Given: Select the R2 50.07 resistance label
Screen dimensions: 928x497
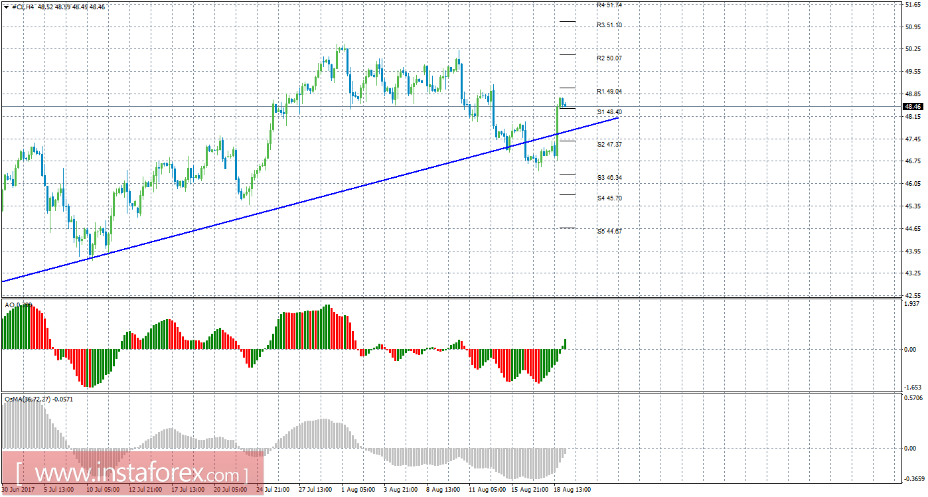Looking at the screenshot, I should click(x=609, y=58).
